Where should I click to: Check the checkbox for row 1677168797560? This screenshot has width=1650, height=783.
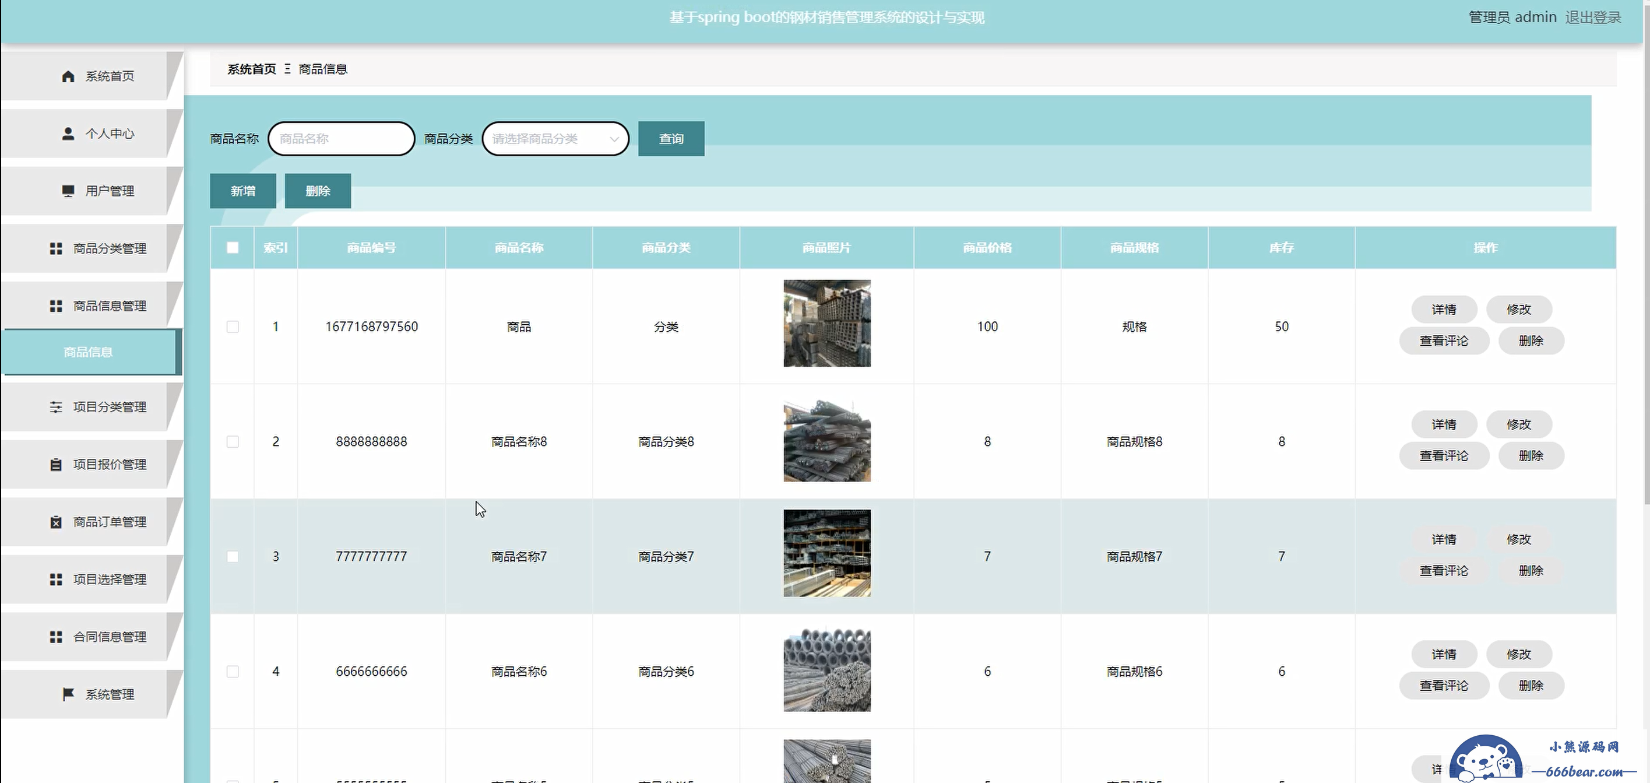(x=233, y=326)
